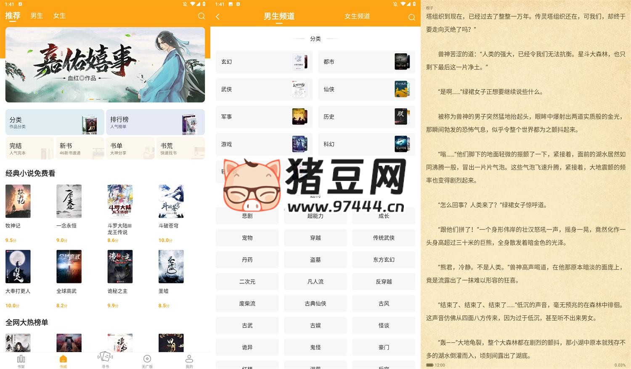Switch to the 女生 tab
Viewport: 631px width, 369px height.
[x=59, y=16]
